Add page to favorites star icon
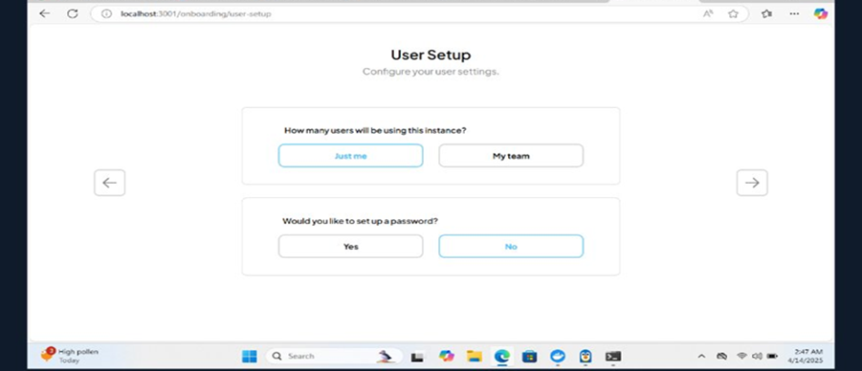The width and height of the screenshot is (862, 371). pyautogui.click(x=733, y=13)
